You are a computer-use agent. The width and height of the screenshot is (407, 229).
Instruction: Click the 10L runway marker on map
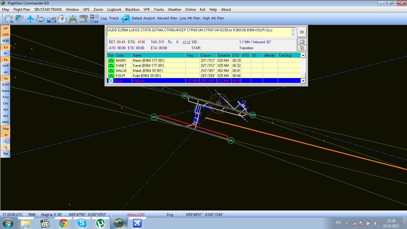[185, 95]
